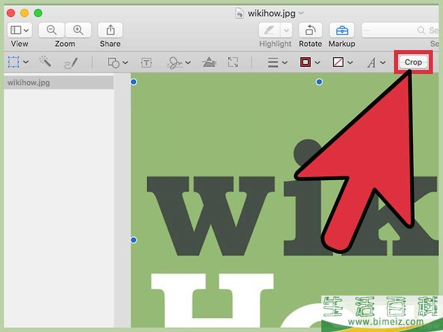This screenshot has width=443, height=332.
Task: Open the Share button
Action: point(110,30)
